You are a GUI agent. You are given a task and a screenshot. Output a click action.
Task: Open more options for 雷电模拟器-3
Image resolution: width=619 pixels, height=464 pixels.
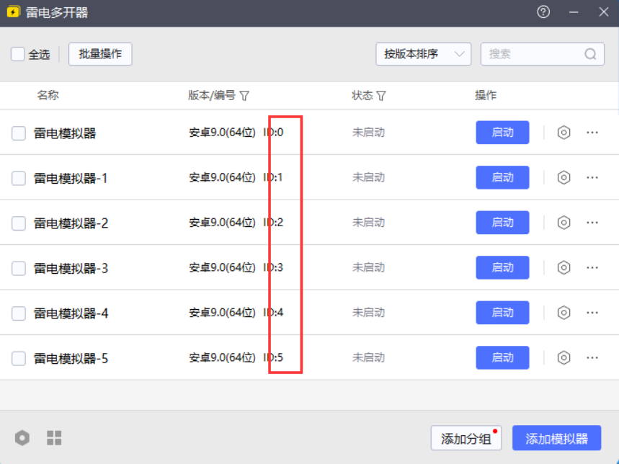tap(592, 267)
